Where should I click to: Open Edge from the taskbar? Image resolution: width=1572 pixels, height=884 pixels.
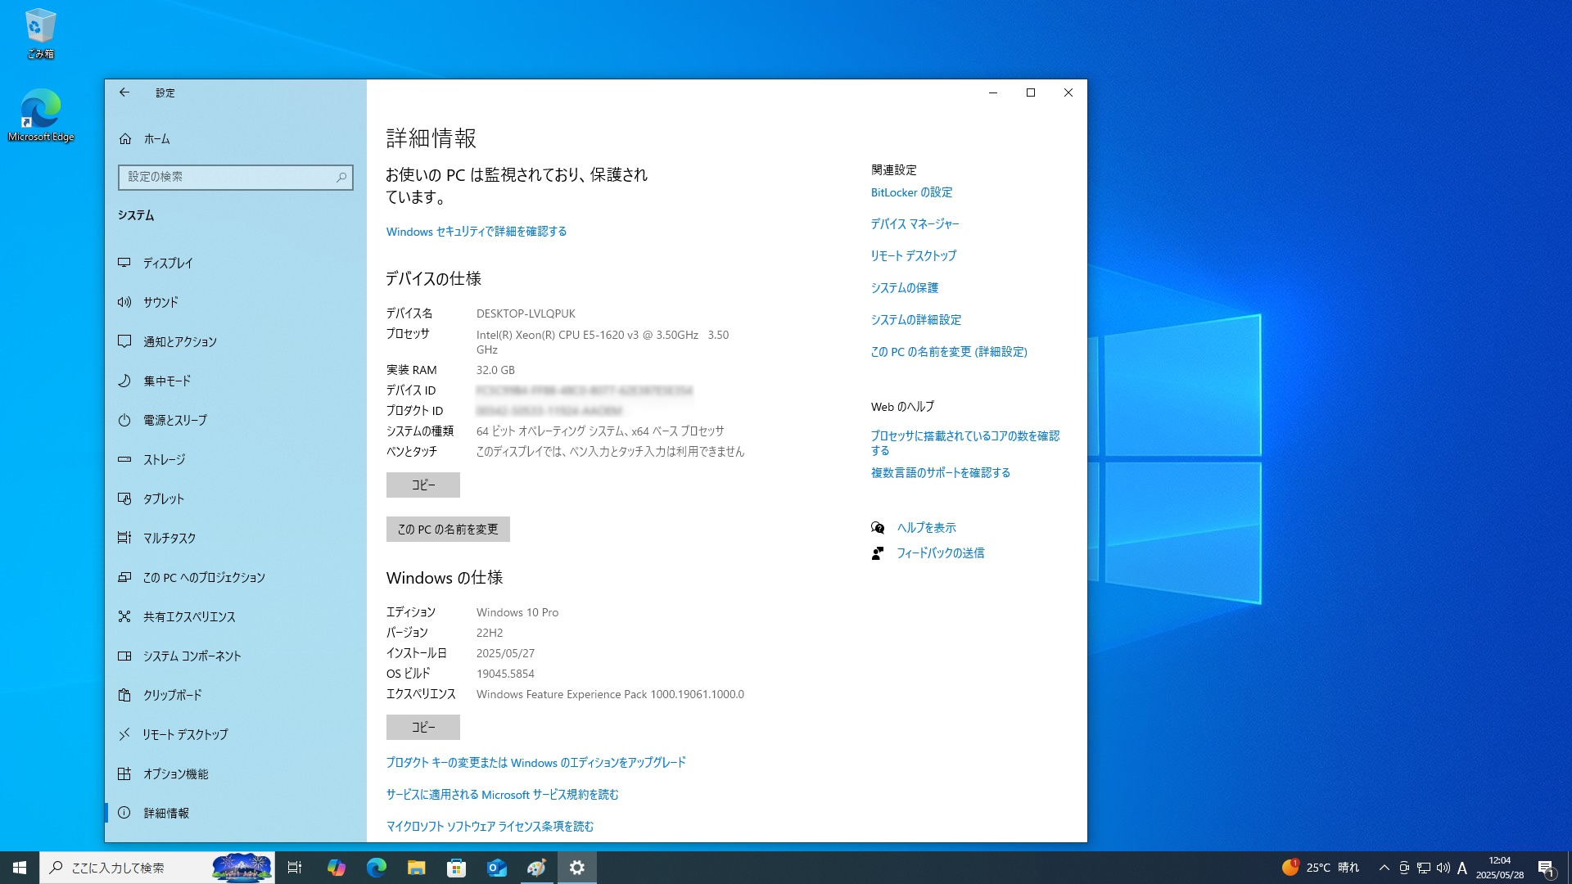point(376,868)
